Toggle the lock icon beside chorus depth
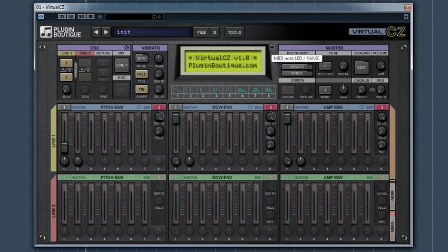Viewport: 448px width, 252px height. point(372,90)
